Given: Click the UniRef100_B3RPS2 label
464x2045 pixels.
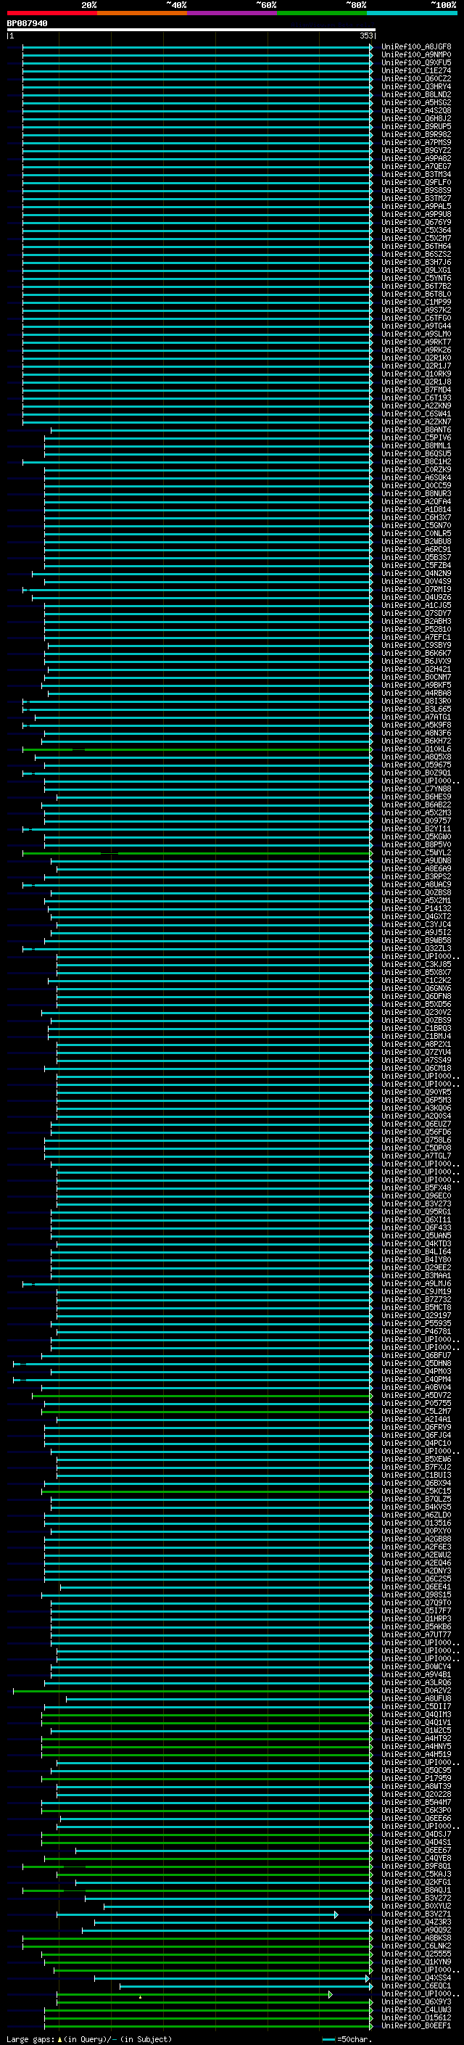Looking at the screenshot, I should point(416,877).
